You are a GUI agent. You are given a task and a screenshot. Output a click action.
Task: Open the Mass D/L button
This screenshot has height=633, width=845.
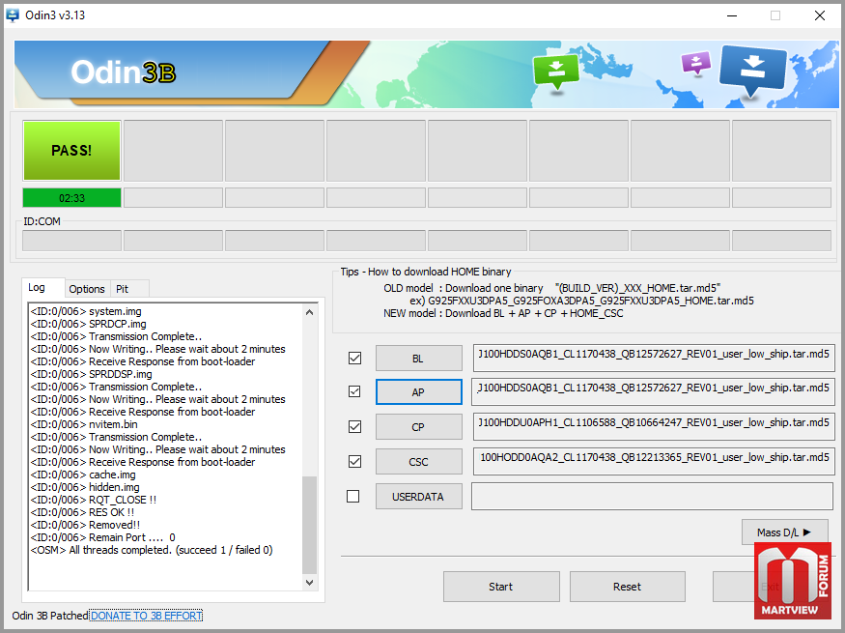(784, 532)
